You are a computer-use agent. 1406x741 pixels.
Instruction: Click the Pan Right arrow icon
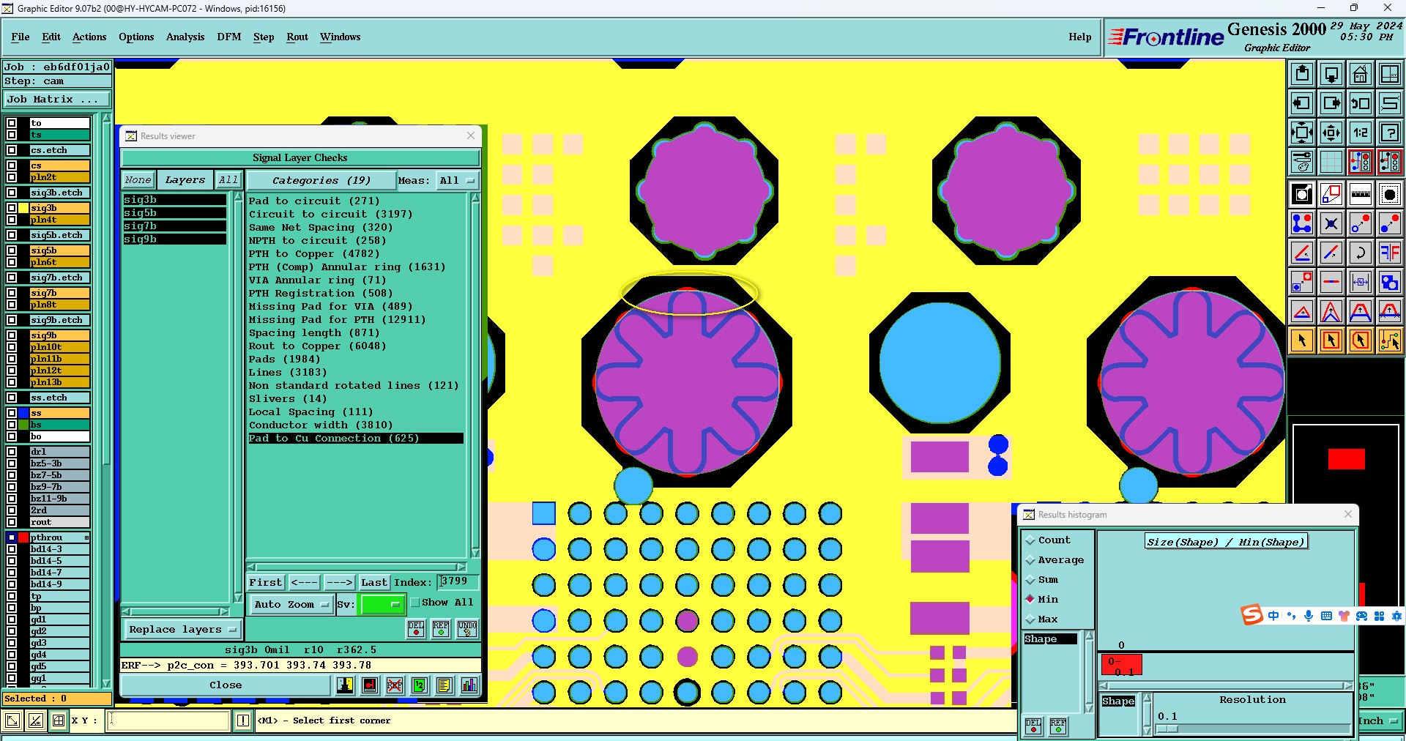(1331, 103)
